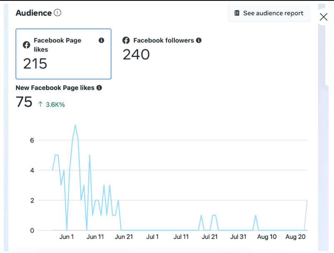Select the Facebook followers metric
Viewport: 334px width, 253px height.
click(x=162, y=49)
